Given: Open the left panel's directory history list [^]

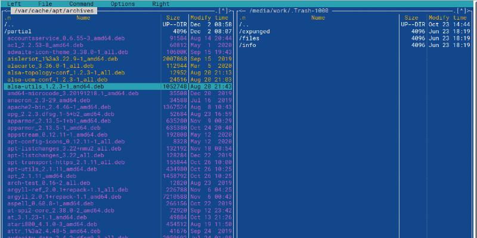Looking at the screenshot, I should 223,11.
